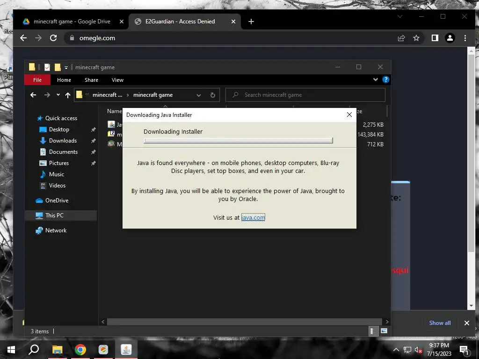Open Videos in navigation pane
The image size is (479, 359).
(x=57, y=186)
